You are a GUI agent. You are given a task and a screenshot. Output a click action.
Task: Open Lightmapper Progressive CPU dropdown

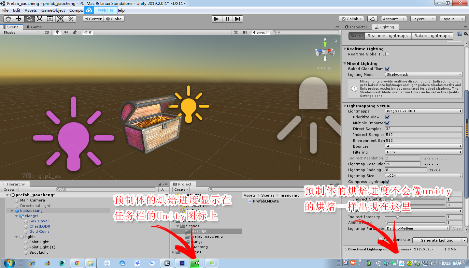pyautogui.click(x=424, y=111)
